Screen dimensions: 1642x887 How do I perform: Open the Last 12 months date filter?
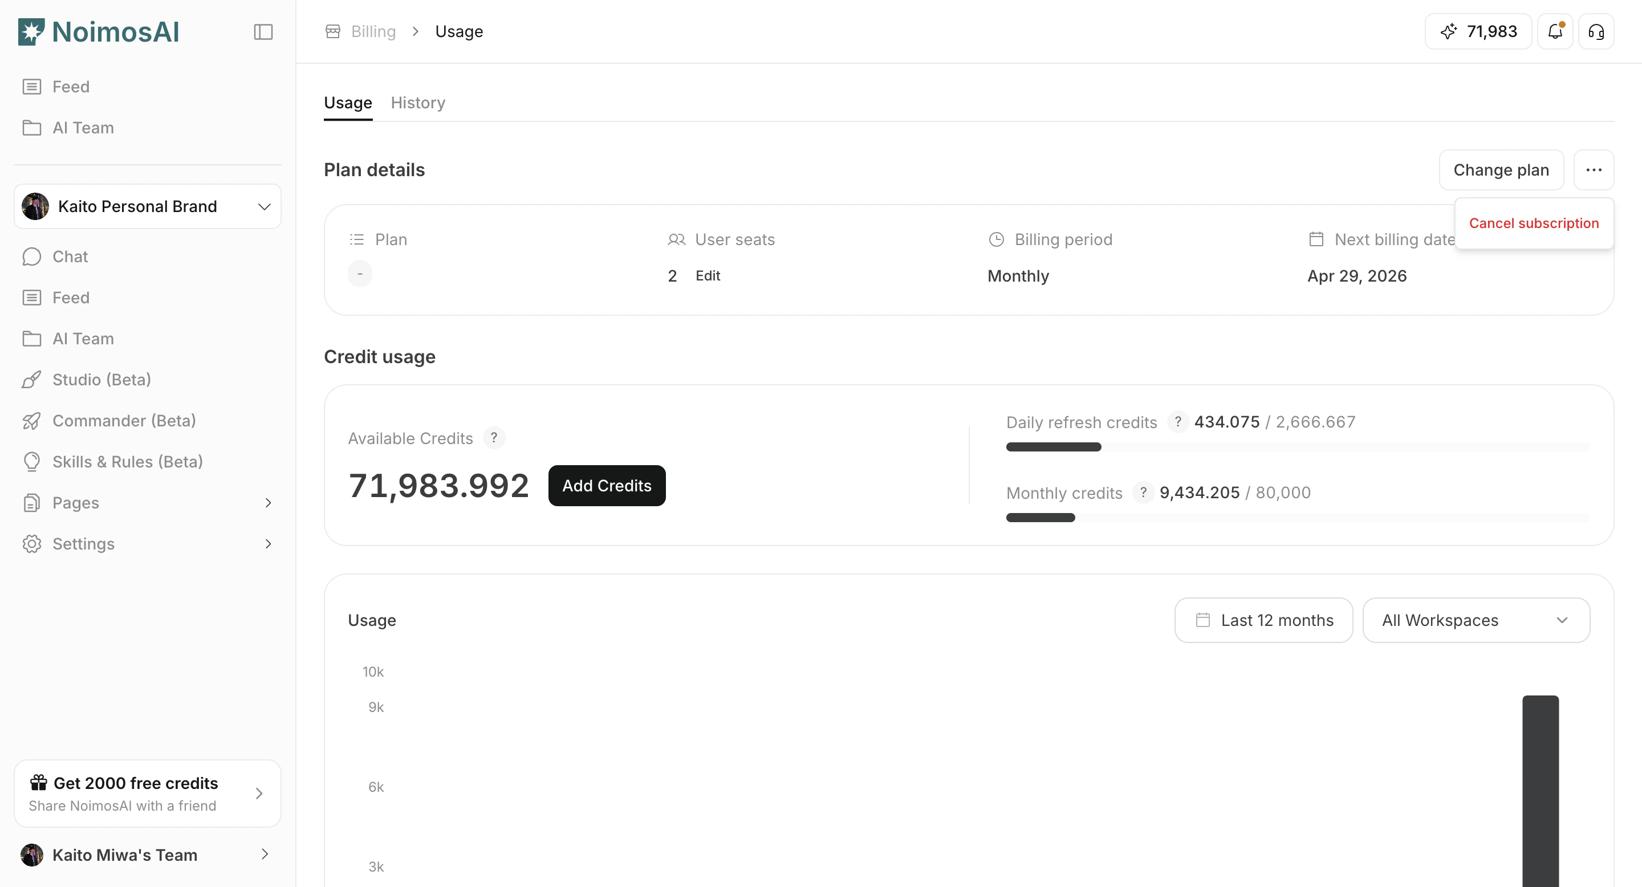click(x=1263, y=620)
